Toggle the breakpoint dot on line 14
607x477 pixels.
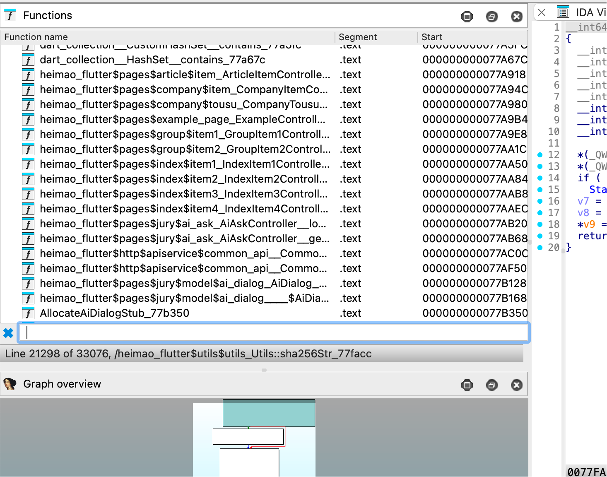(540, 178)
